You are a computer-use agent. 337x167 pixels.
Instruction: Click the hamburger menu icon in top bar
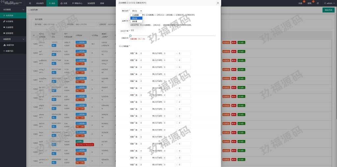coord(30,3)
